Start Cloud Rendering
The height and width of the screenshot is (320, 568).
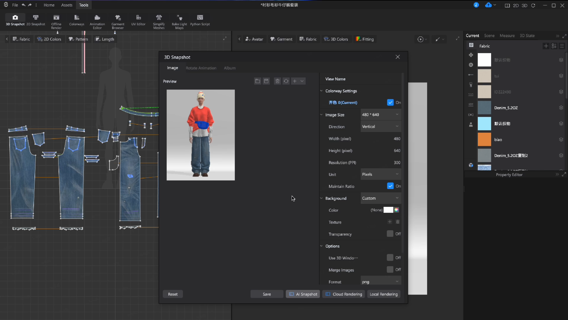point(343,294)
